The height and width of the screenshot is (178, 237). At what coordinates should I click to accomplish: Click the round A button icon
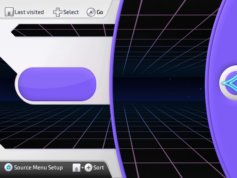(91, 12)
